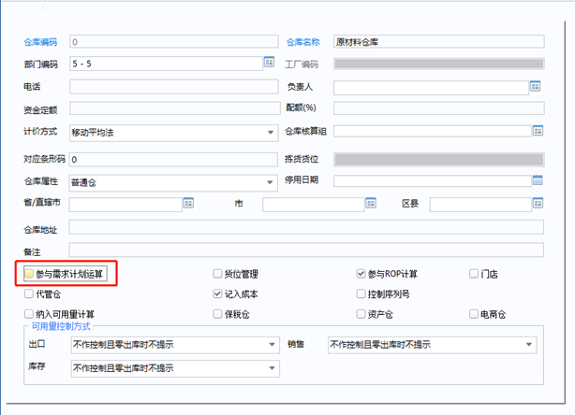
Task: Focus the 仓库核算组 input field
Action: click(x=433, y=131)
